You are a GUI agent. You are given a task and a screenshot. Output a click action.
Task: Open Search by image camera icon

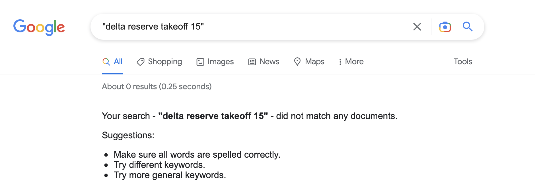point(445,27)
